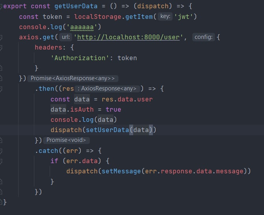Viewport: 264px width, 215px height.
Task: Click the true keyword
Action: (113, 110)
